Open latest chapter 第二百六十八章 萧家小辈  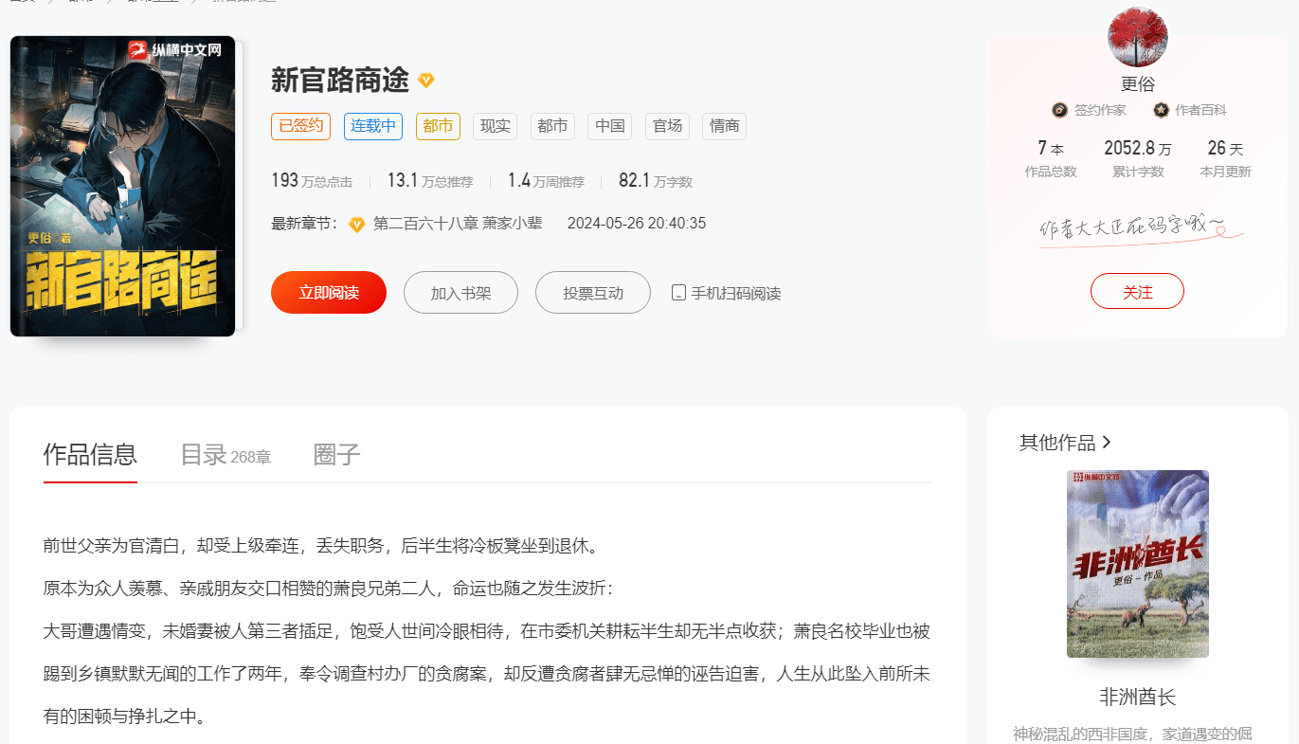click(458, 225)
